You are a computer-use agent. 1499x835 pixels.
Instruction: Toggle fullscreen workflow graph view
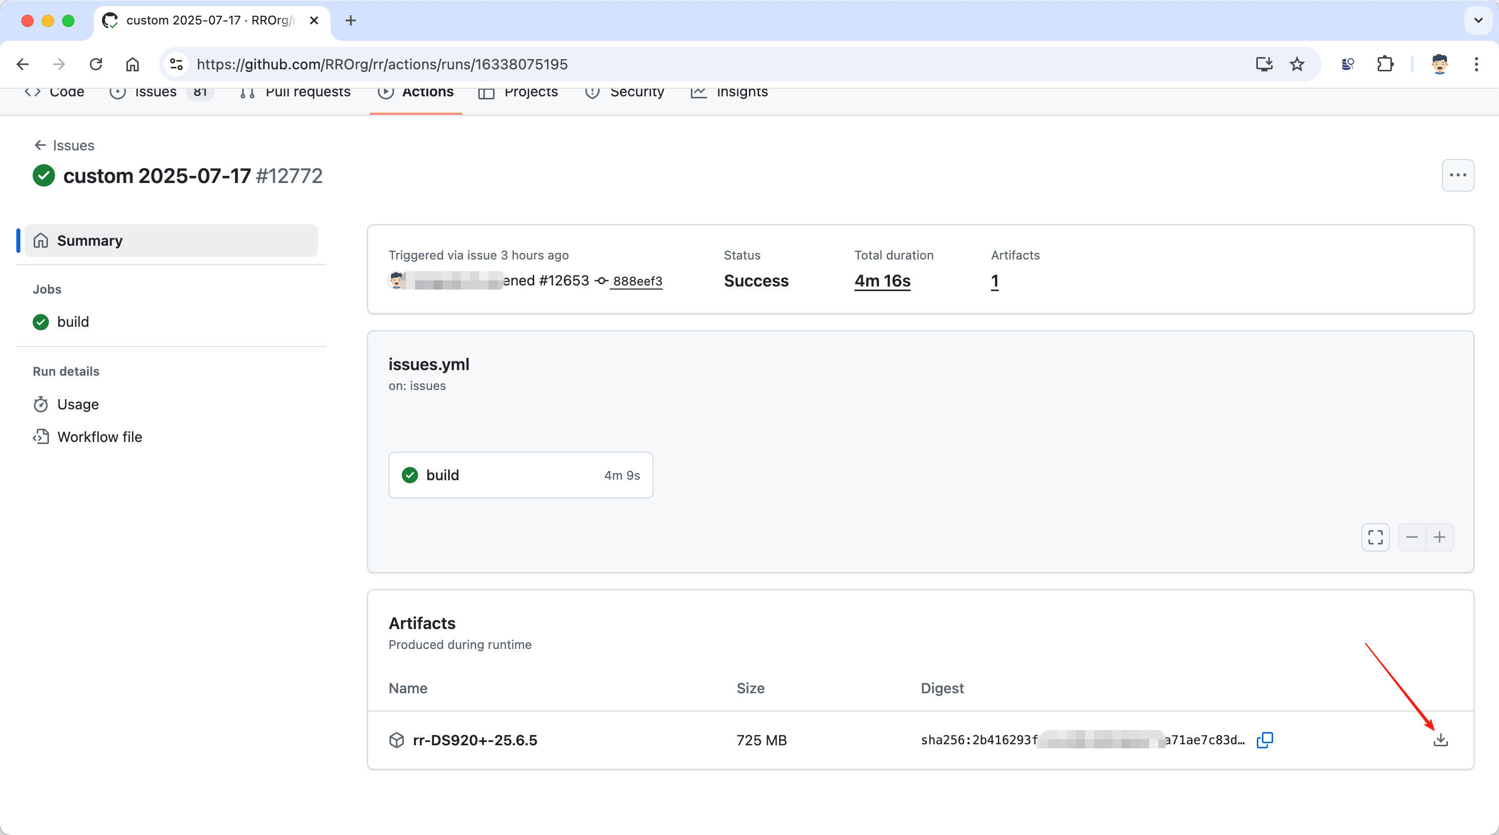point(1375,537)
